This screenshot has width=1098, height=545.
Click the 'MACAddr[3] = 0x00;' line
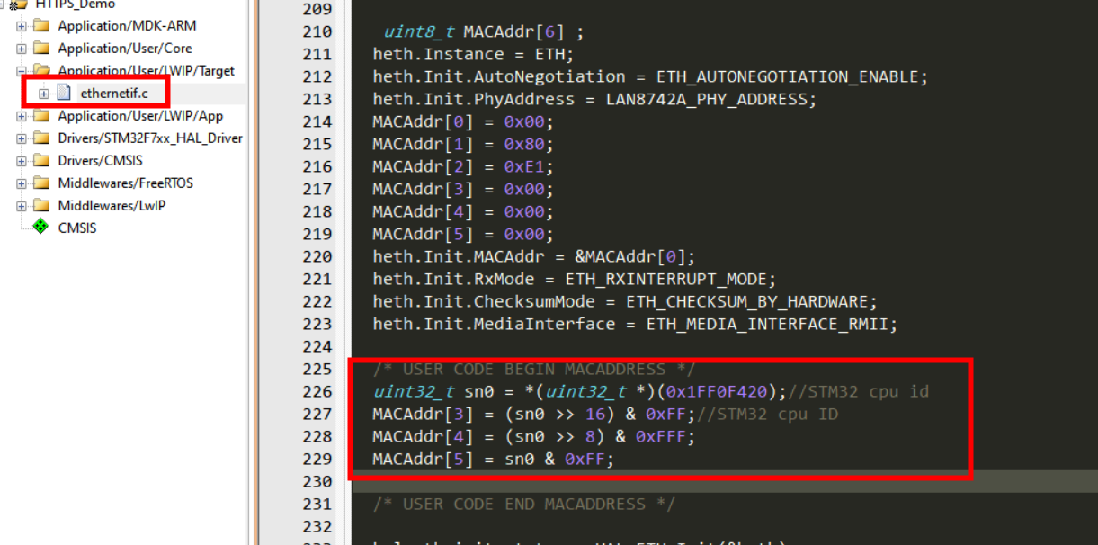[463, 189]
